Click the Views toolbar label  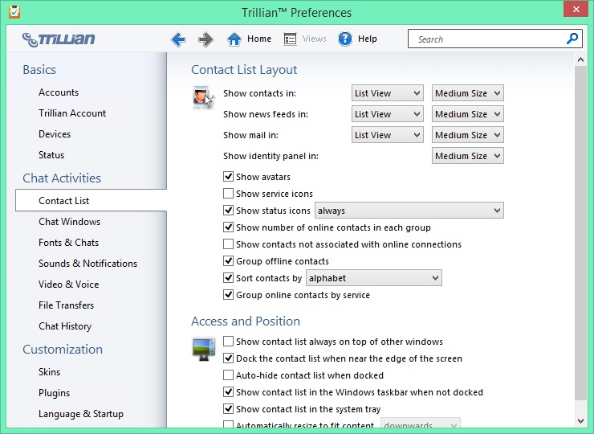[x=314, y=39]
